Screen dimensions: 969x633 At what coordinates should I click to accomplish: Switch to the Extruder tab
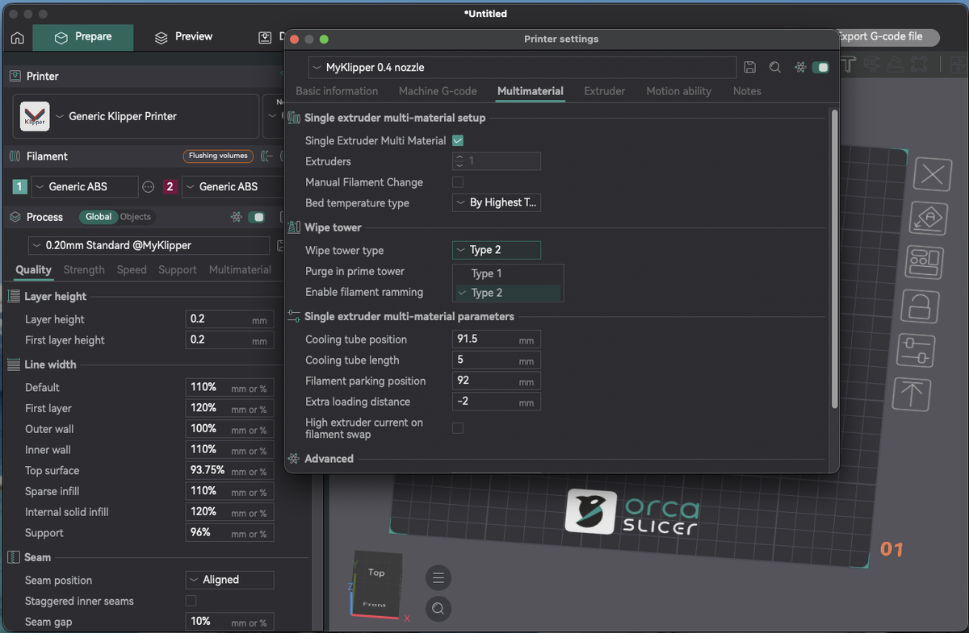(x=605, y=91)
